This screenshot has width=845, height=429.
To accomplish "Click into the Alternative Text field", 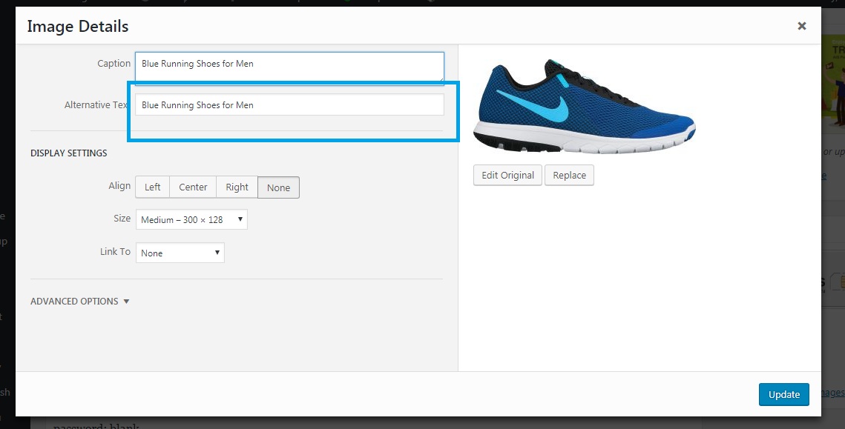I will [x=289, y=104].
